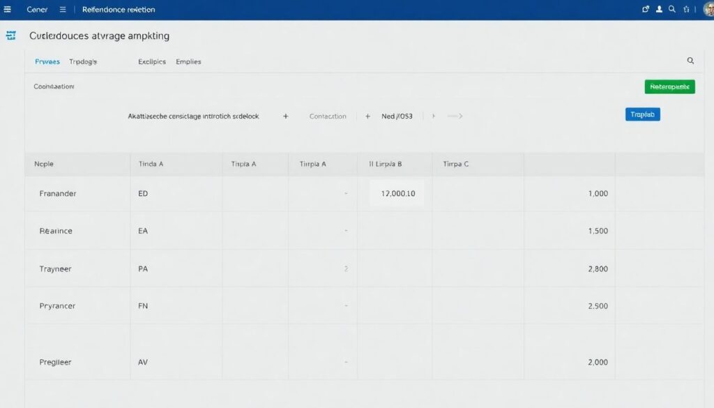Switch to the Prvaes tab
Viewport: 714px width, 408px height.
[x=47, y=61]
